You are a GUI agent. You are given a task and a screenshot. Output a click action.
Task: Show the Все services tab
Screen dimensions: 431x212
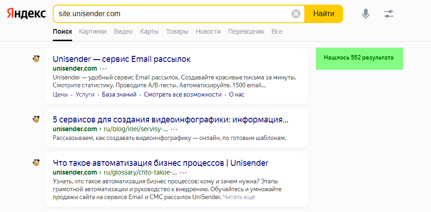tap(277, 31)
